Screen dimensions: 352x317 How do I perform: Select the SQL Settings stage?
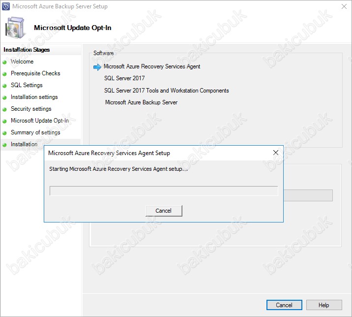pos(27,85)
